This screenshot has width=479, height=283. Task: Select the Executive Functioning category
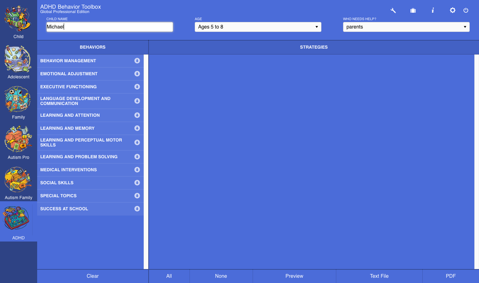pyautogui.click(x=68, y=87)
